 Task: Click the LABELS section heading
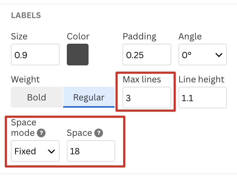point(26,15)
